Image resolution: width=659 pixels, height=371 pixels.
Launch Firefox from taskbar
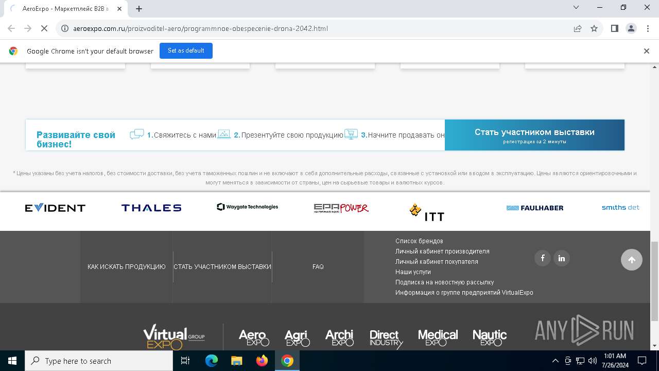[262, 361]
